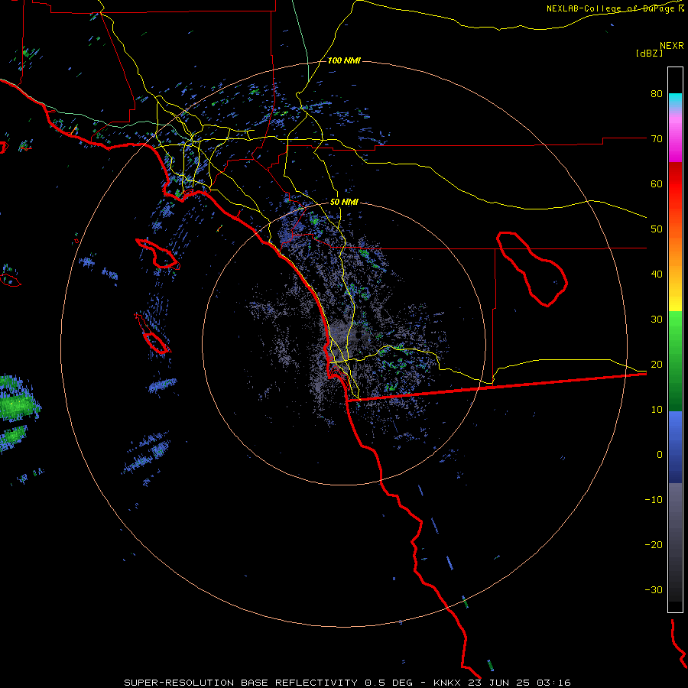Click the bright green band of the color scale
The height and width of the screenshot is (688, 688).
click(x=675, y=325)
